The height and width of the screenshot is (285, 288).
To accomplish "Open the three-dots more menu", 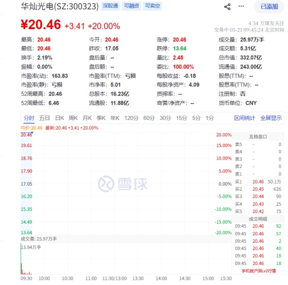I will (241, 6).
